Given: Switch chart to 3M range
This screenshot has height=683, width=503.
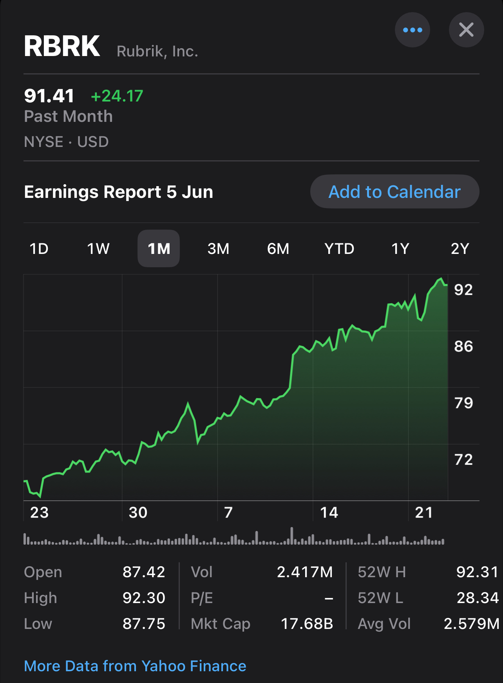Looking at the screenshot, I should click(x=218, y=248).
